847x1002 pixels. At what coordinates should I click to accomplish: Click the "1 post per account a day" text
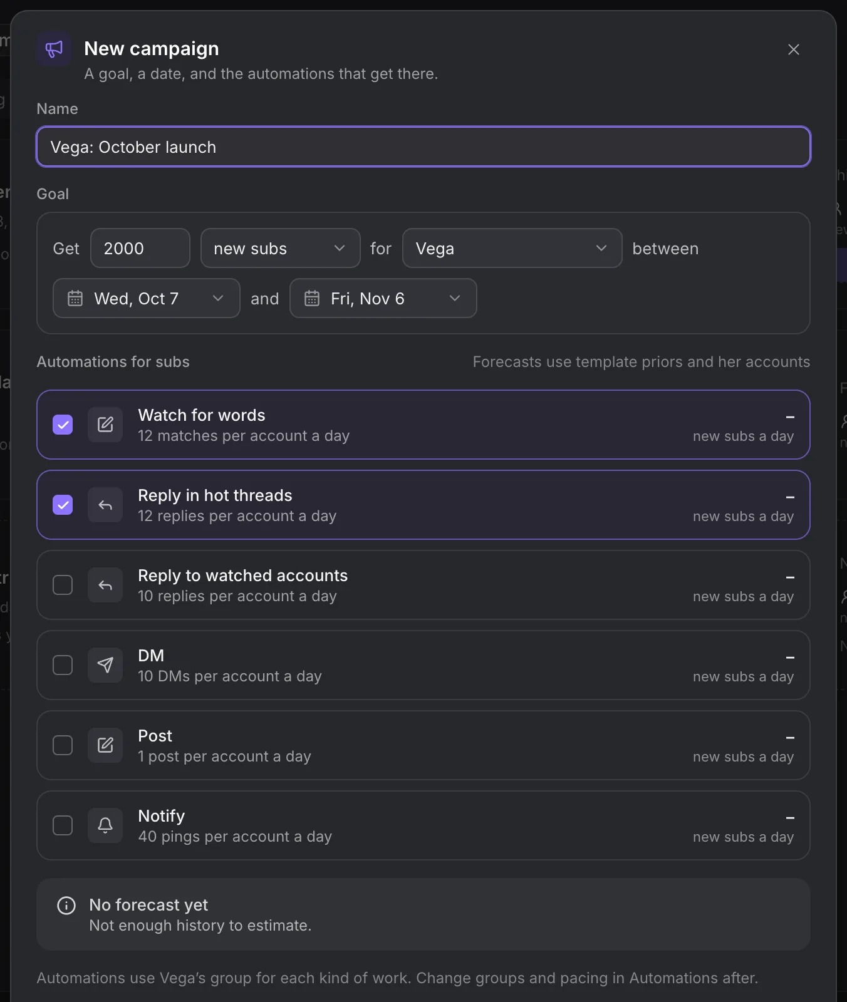pos(224,757)
